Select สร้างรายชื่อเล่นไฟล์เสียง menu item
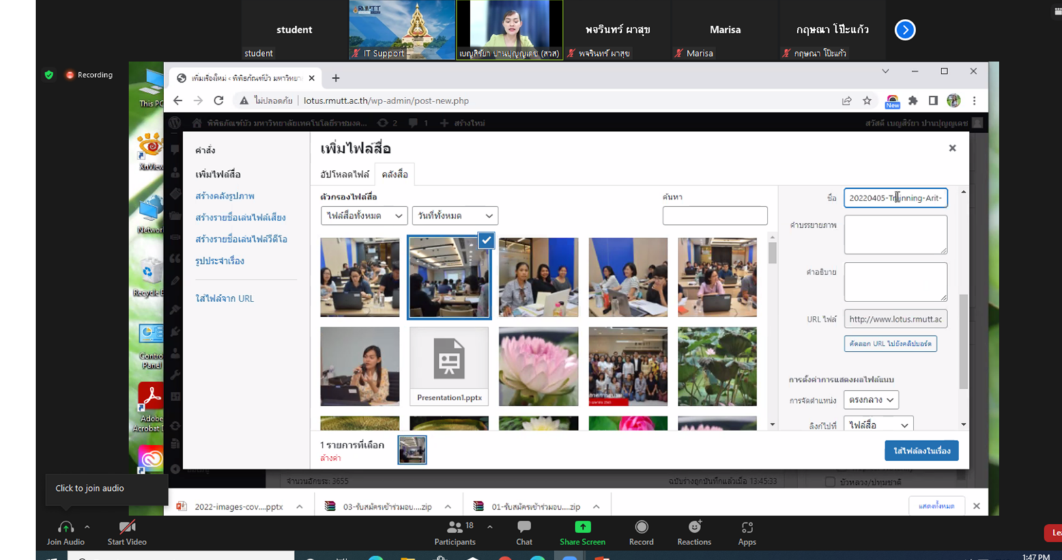 click(240, 217)
